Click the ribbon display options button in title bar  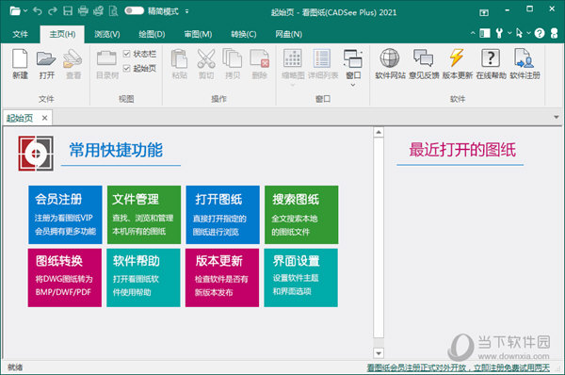tap(484, 12)
